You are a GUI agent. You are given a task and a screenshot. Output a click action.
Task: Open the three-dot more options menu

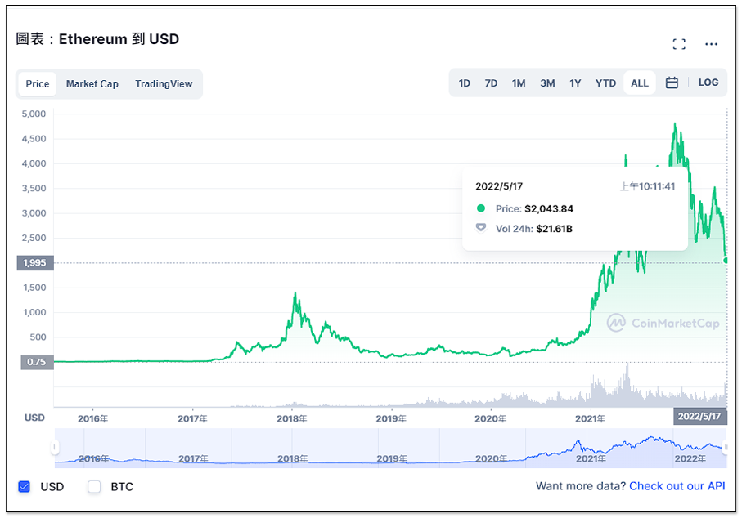click(x=711, y=44)
